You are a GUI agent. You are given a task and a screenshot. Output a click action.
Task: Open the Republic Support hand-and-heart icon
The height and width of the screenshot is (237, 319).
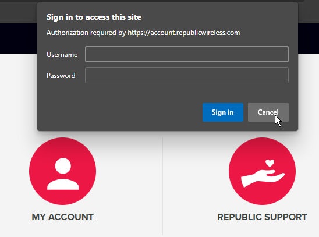point(262,171)
